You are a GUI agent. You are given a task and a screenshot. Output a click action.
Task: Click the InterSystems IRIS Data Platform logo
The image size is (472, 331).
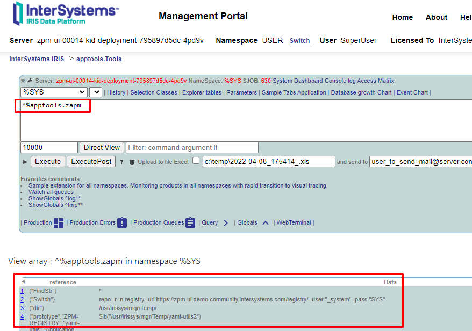[66, 13]
